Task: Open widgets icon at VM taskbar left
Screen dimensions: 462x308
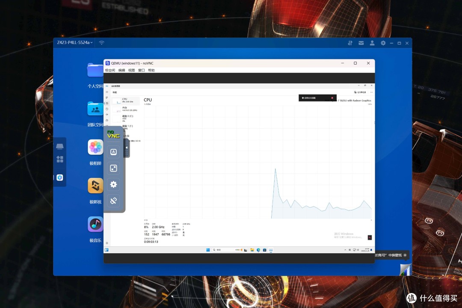Action: pos(107,250)
